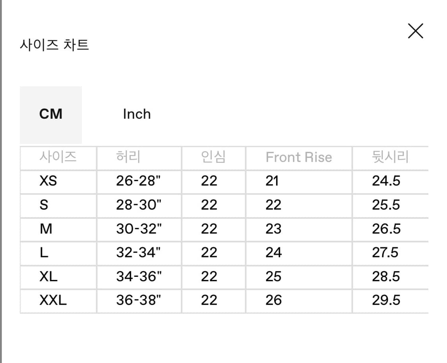
Task: Click the 인심 column header
Action: [x=213, y=157]
